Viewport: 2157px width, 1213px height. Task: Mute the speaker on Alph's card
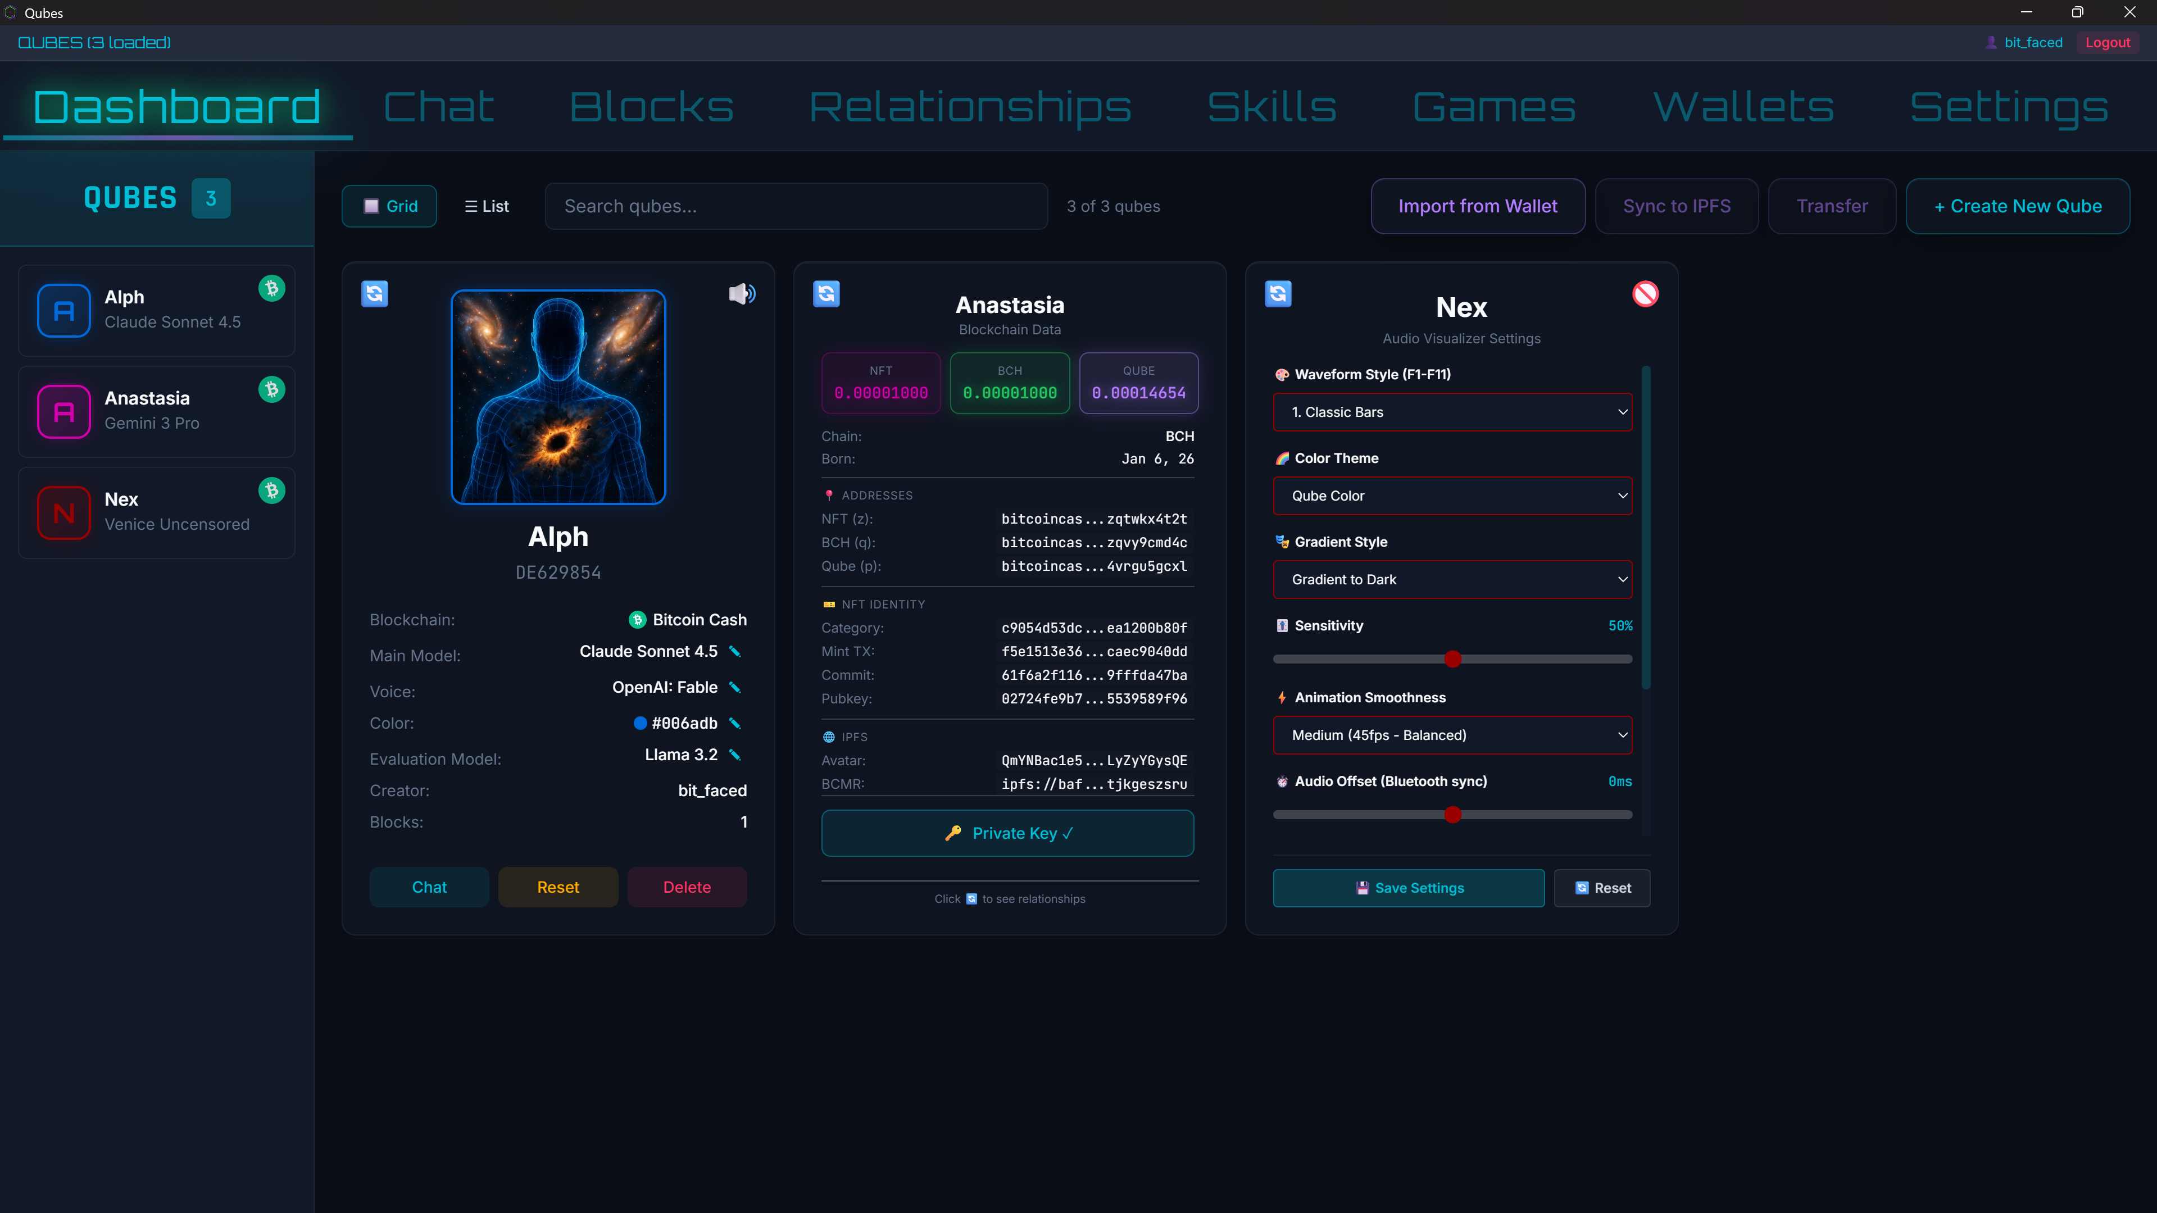coord(741,294)
